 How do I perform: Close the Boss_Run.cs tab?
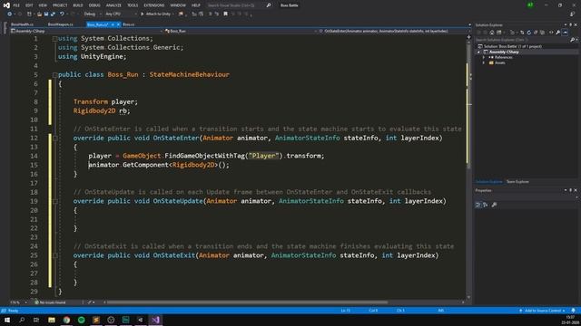[x=119, y=24]
